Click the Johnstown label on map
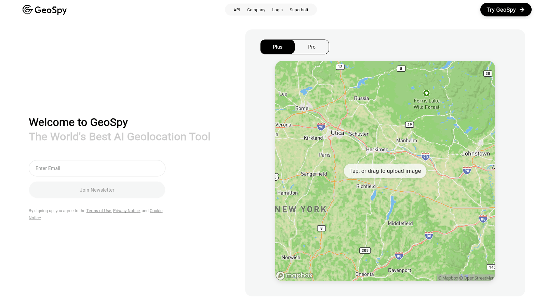Screen dimensions: 547x308 click(x=476, y=154)
